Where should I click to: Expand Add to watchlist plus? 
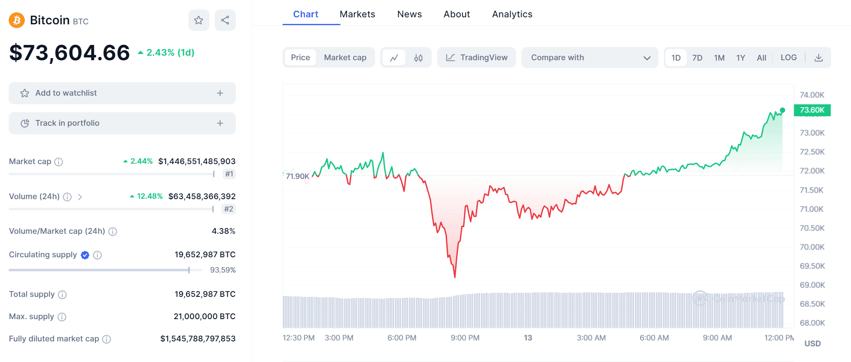pos(220,93)
